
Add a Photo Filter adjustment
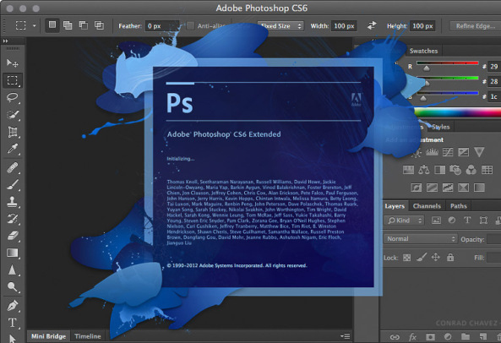(455, 170)
